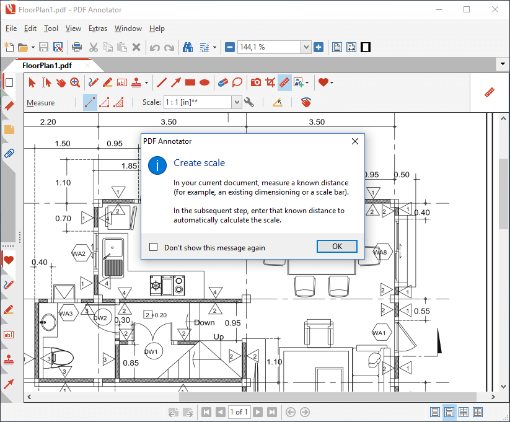Open the Extras menu
The width and height of the screenshot is (510, 422).
point(97,29)
